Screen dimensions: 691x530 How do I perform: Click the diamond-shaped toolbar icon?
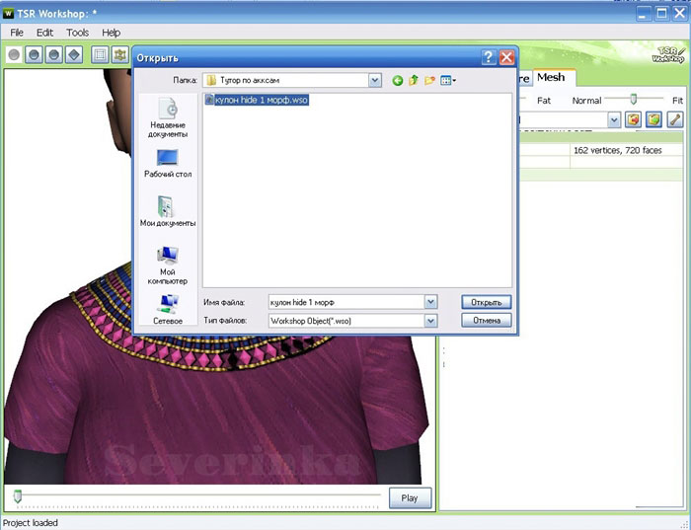(73, 55)
